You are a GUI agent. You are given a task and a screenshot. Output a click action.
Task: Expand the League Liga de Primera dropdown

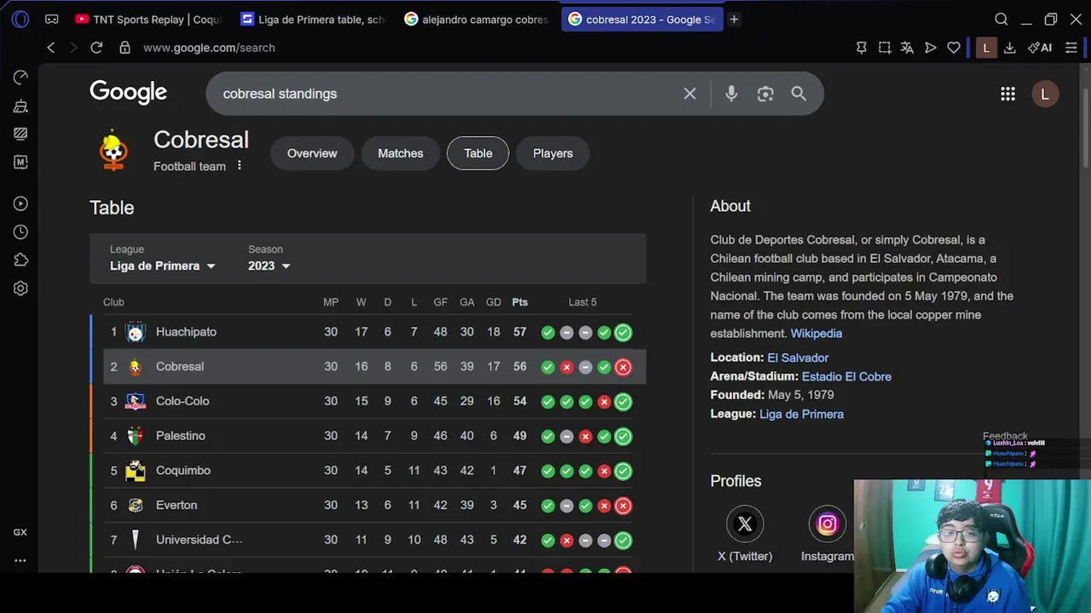[x=163, y=266]
